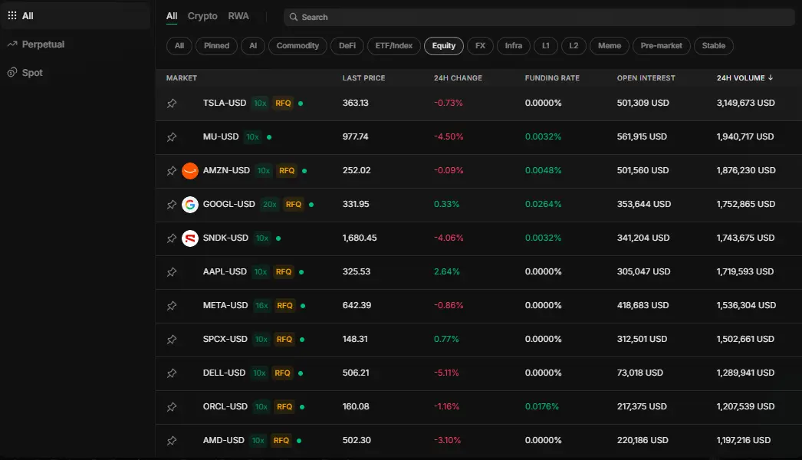
Task: Select the Pre-market filter chip
Action: pyautogui.click(x=662, y=45)
